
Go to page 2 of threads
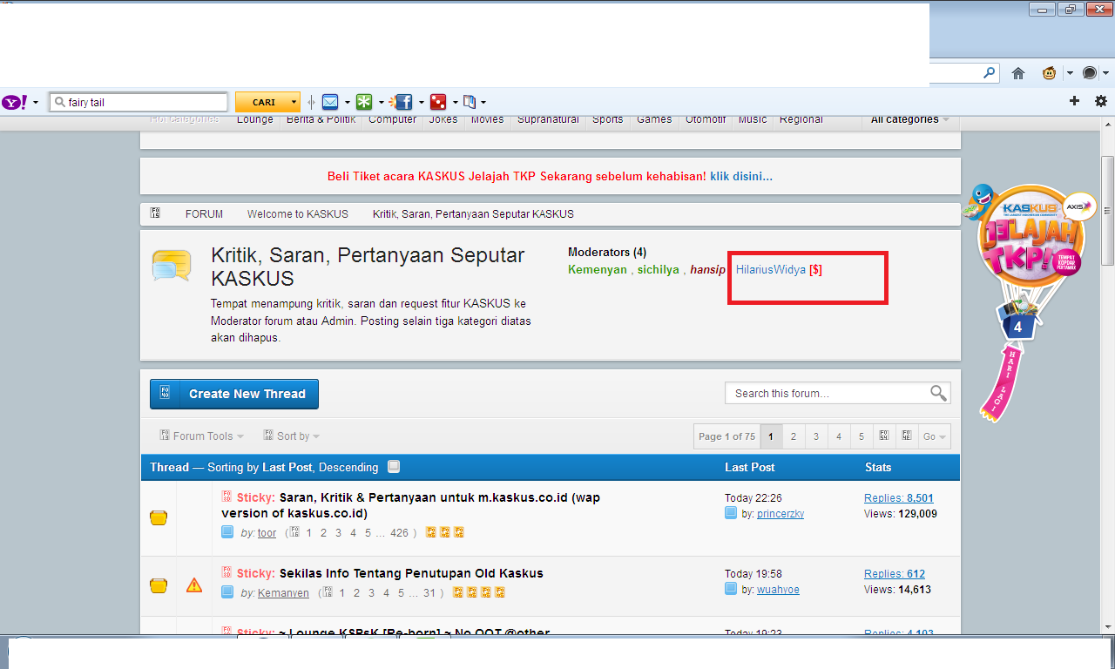(x=794, y=436)
